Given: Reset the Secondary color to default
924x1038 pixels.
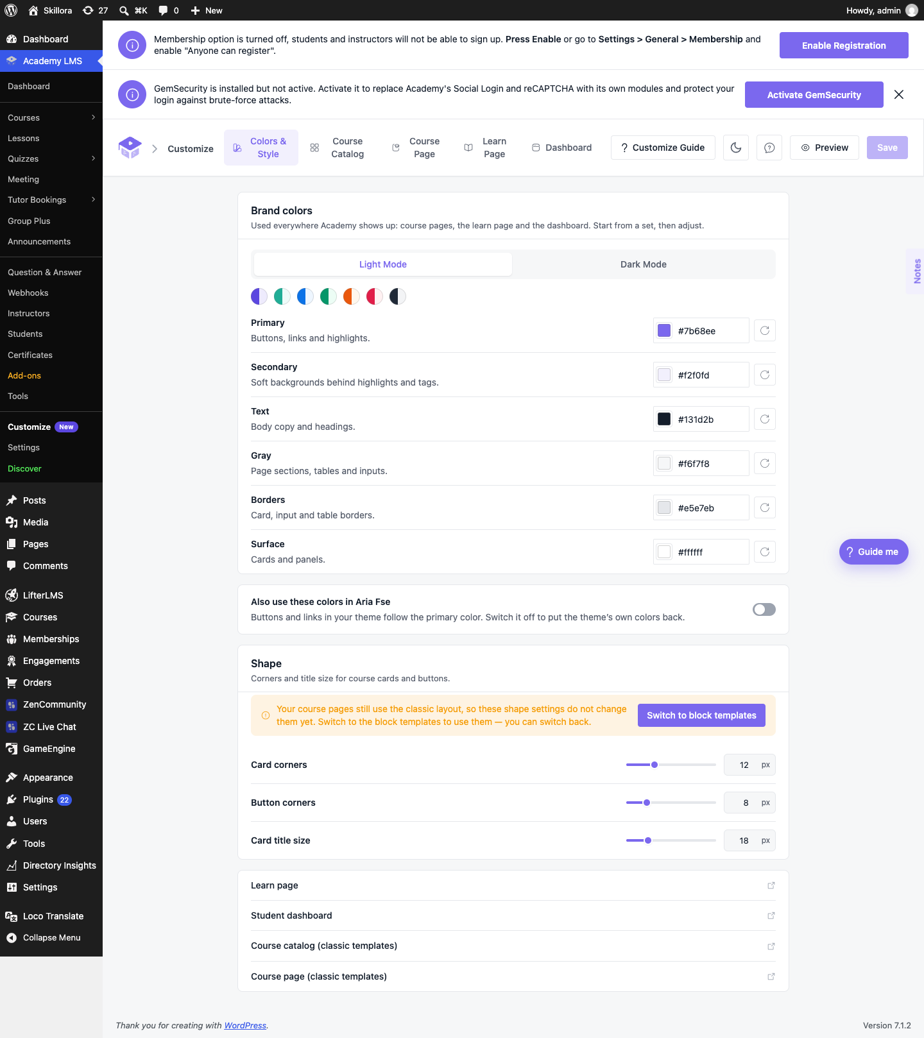Looking at the screenshot, I should click(x=765, y=375).
